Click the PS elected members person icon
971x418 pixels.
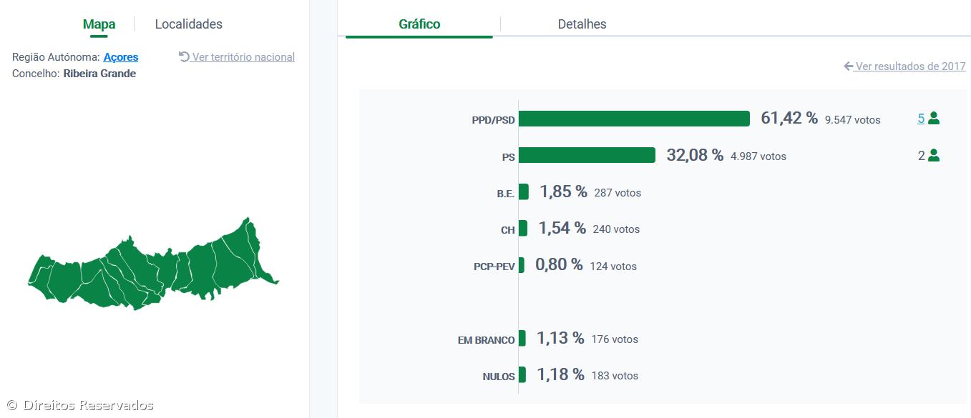pos(933,155)
